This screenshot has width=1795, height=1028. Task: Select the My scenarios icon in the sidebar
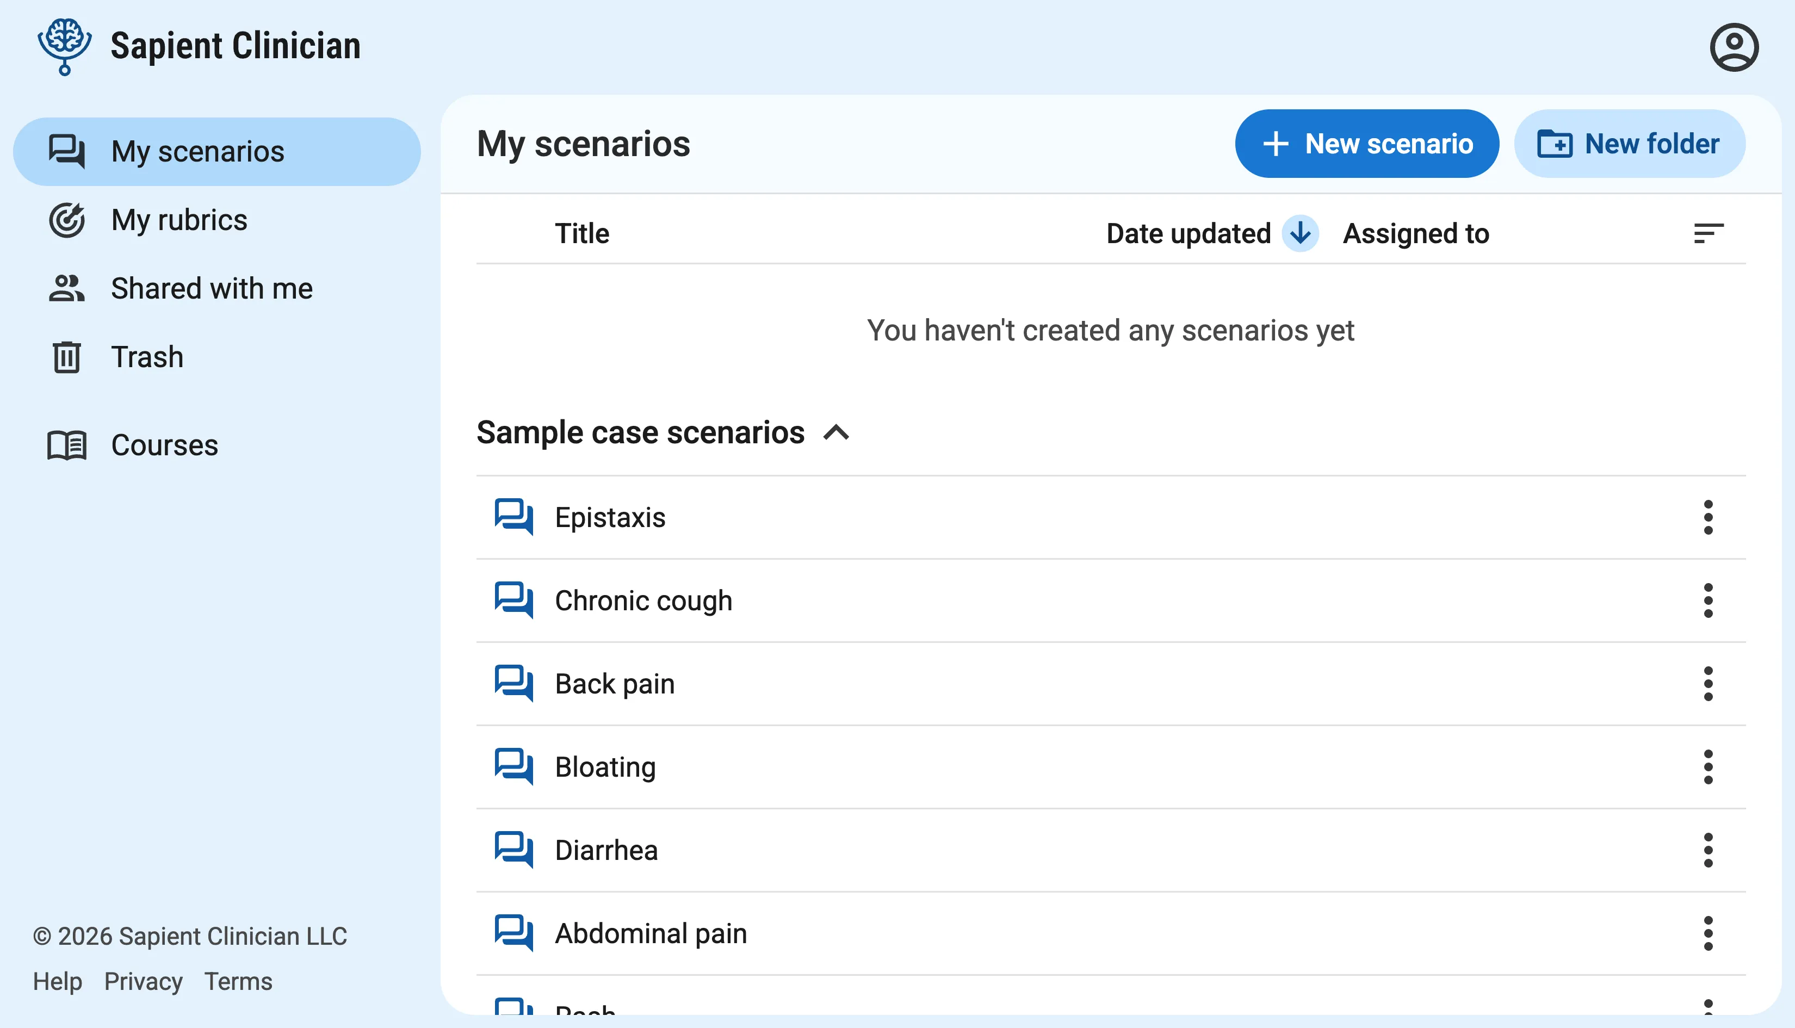point(67,151)
